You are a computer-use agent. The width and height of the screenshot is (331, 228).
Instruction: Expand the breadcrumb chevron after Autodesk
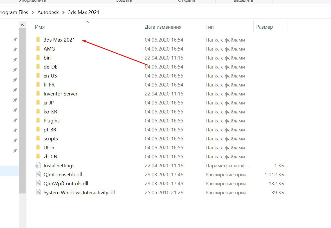(63, 12)
